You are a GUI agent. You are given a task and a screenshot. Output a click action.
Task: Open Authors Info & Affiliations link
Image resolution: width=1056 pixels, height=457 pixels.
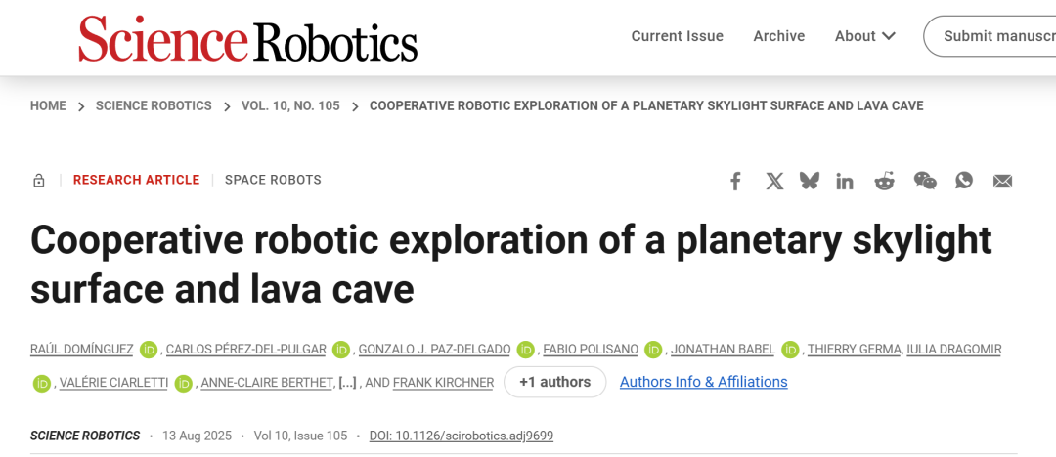(703, 382)
